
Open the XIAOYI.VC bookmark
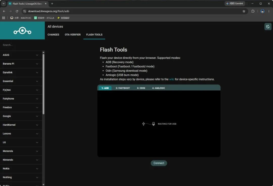pos(21,18)
